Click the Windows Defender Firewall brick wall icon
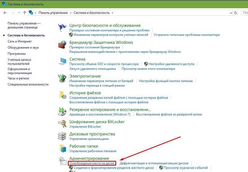248x172 pixels. (62, 45)
